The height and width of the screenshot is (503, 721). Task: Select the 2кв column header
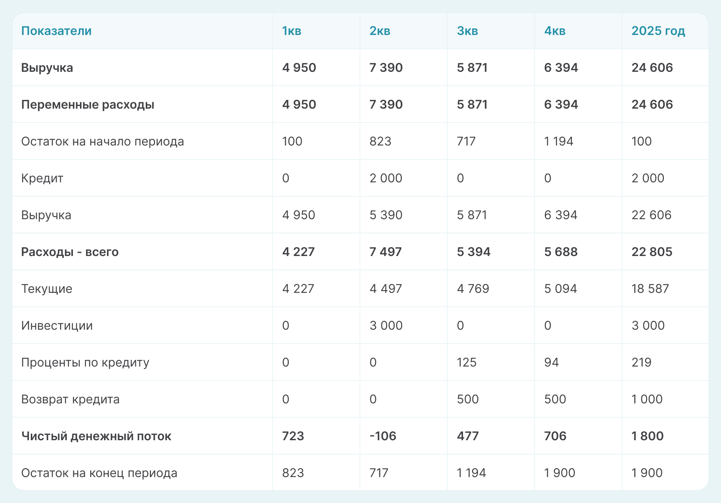[380, 31]
